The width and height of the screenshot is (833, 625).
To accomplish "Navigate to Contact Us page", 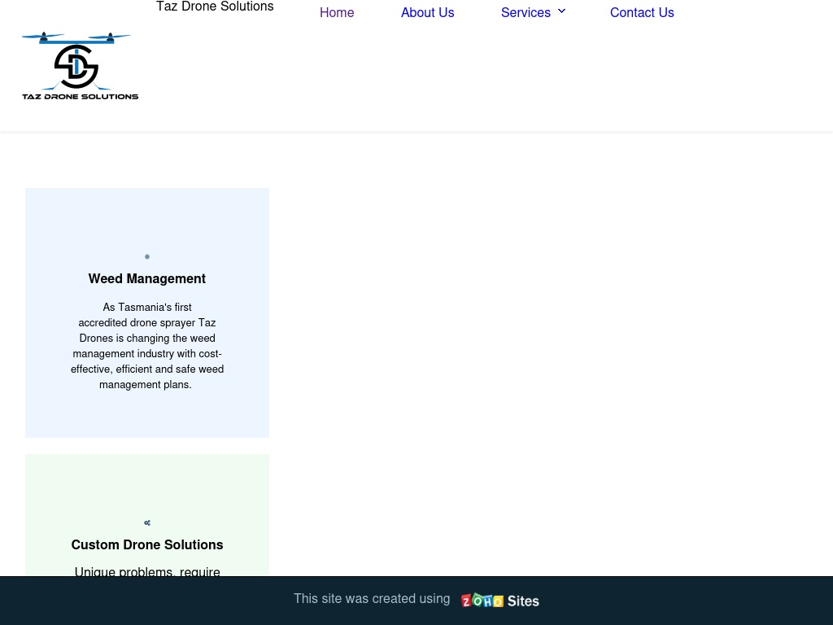I will coord(642,12).
